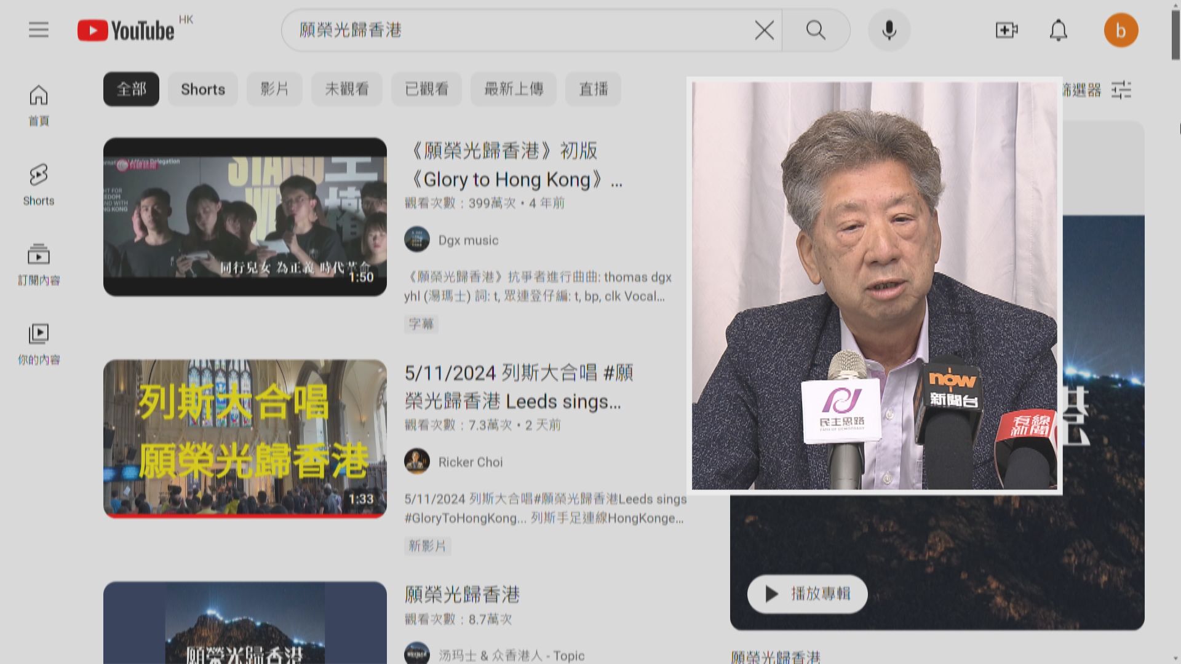1181x664 pixels.
Task: Click the page scrollbar thumb
Action: coord(1175,34)
